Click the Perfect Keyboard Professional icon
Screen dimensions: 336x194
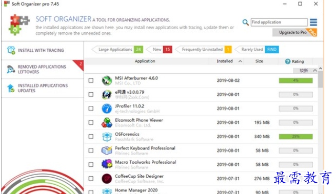point(107,150)
